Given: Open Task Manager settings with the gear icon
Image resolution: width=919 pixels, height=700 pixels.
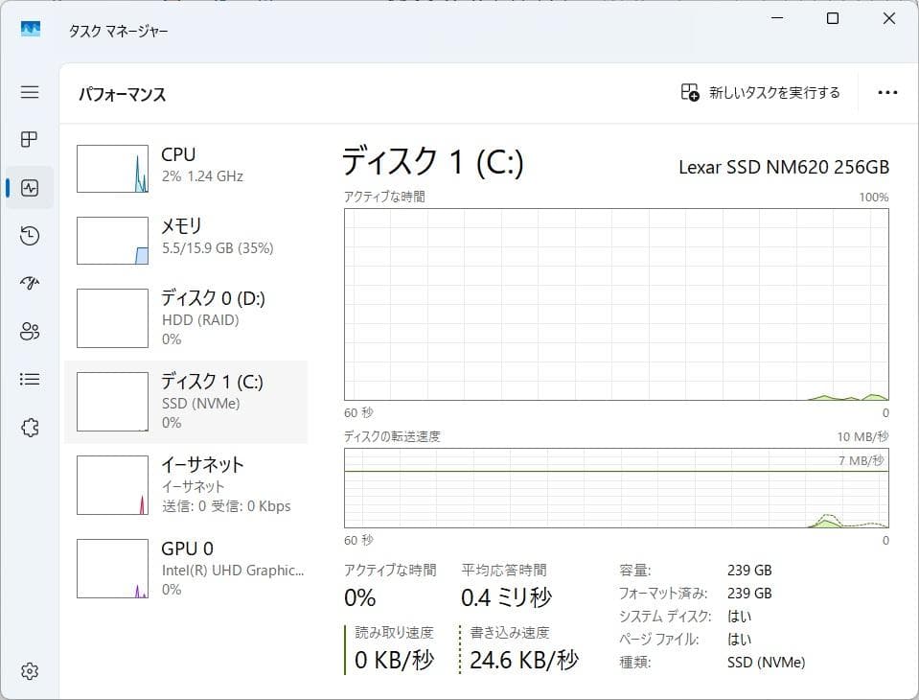Looking at the screenshot, I should [x=29, y=670].
